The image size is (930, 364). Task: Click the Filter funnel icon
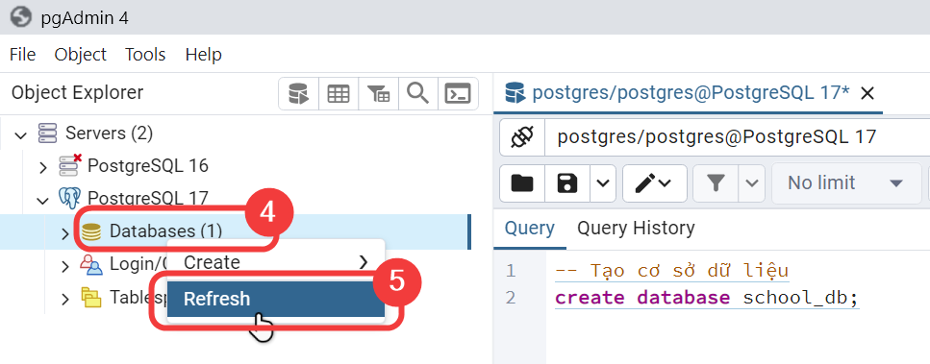click(x=716, y=183)
